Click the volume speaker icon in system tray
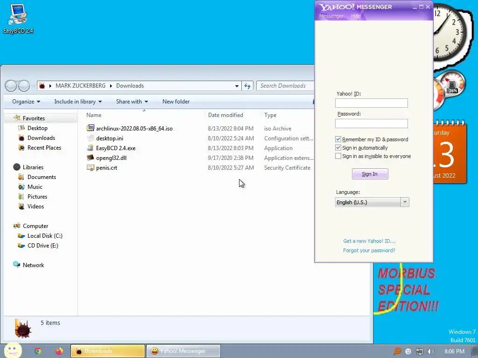This screenshot has height=358, width=478. [x=430, y=351]
